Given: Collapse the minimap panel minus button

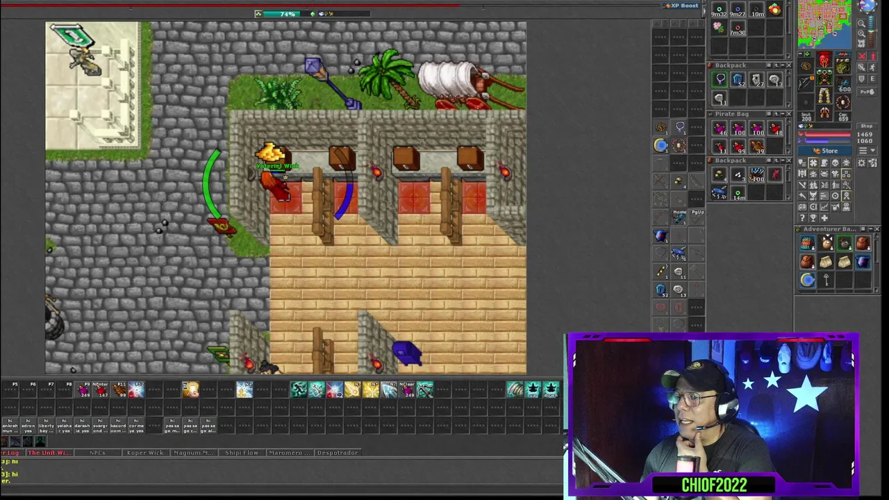Looking at the screenshot, I should (x=800, y=53).
